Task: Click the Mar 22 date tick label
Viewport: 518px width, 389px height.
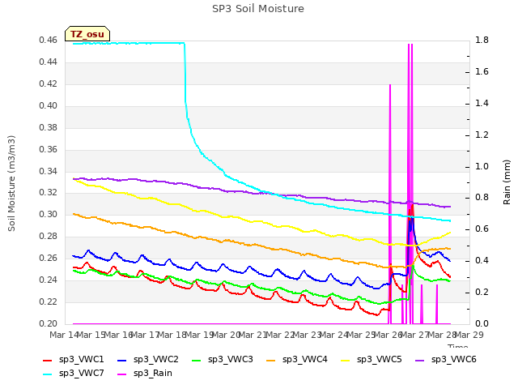Action: click(280, 335)
